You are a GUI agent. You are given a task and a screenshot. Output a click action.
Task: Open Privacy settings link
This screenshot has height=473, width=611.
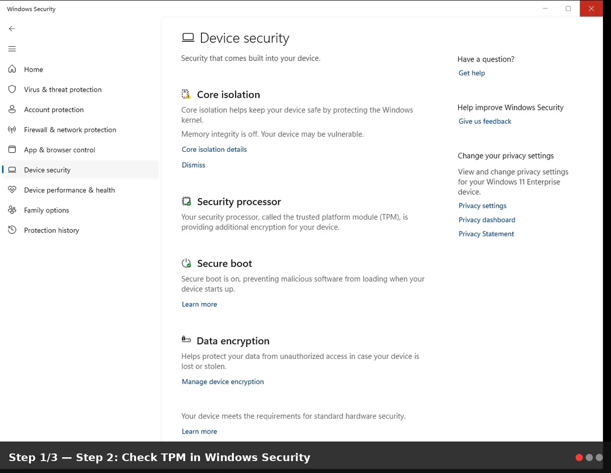point(483,206)
